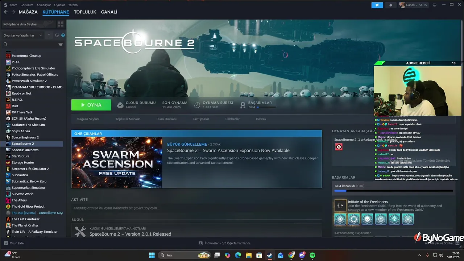Open Swarm Ascension Expansion Now Available headline

(228, 150)
